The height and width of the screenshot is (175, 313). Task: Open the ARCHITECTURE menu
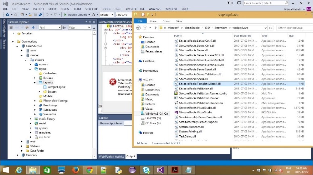135,9
